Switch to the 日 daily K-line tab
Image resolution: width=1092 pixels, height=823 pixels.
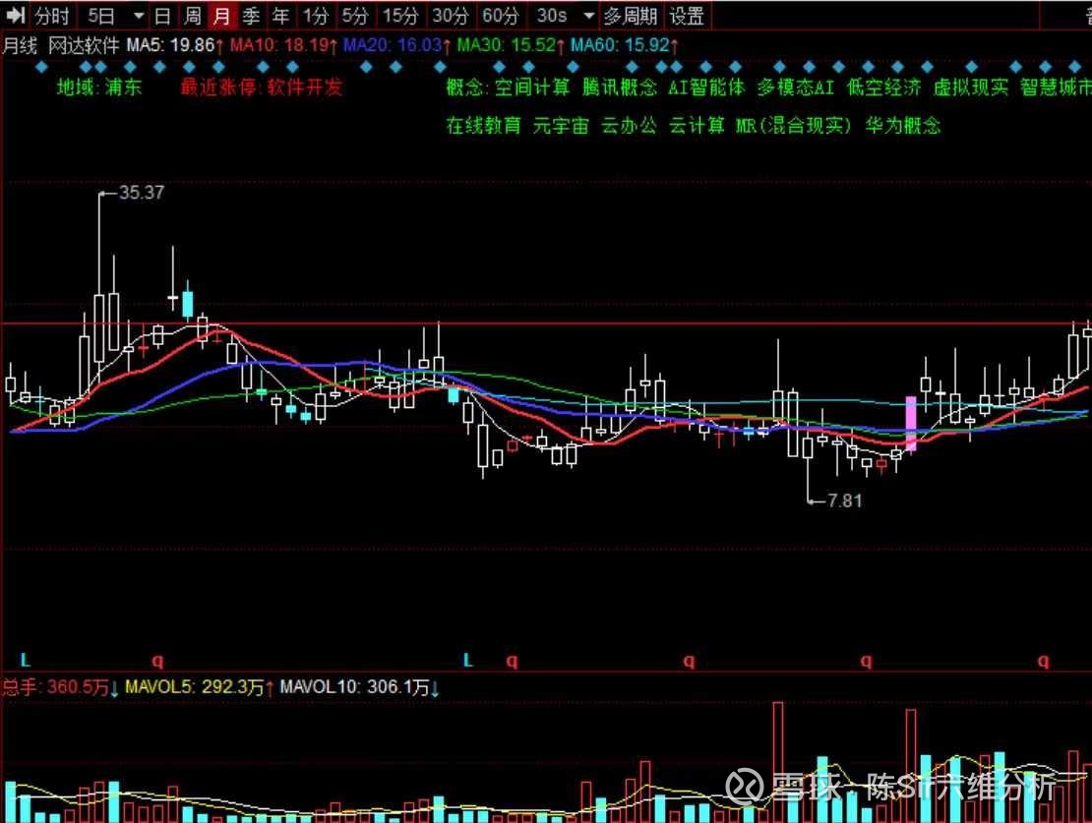pos(162,16)
